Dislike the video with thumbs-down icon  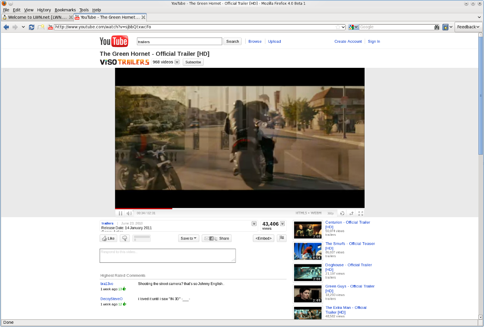point(125,238)
